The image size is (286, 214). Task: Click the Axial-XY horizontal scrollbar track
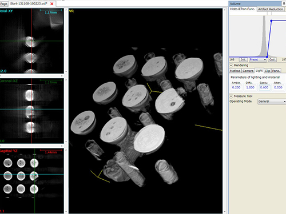click(30, 76)
